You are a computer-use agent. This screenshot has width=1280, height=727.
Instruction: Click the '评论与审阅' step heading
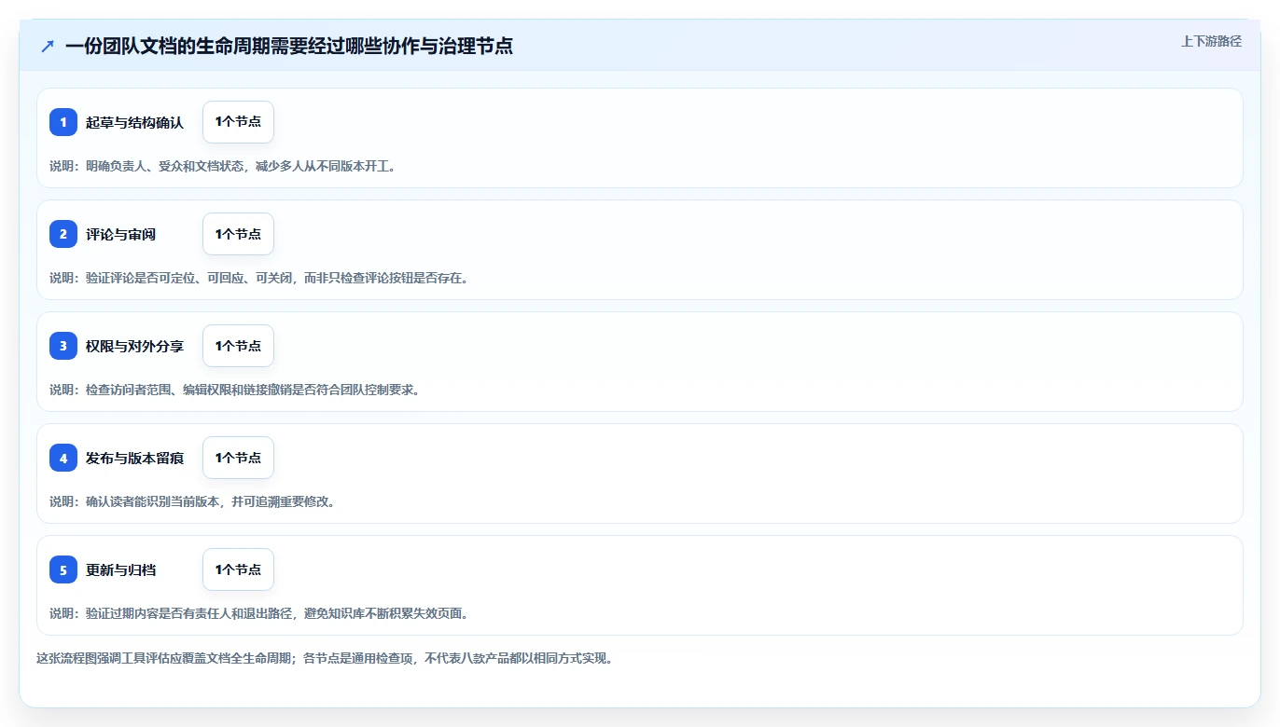pyautogui.click(x=121, y=234)
